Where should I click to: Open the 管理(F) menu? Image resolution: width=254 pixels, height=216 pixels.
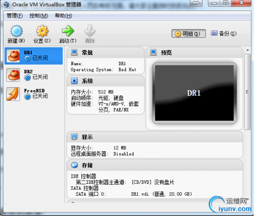[x=15, y=16]
